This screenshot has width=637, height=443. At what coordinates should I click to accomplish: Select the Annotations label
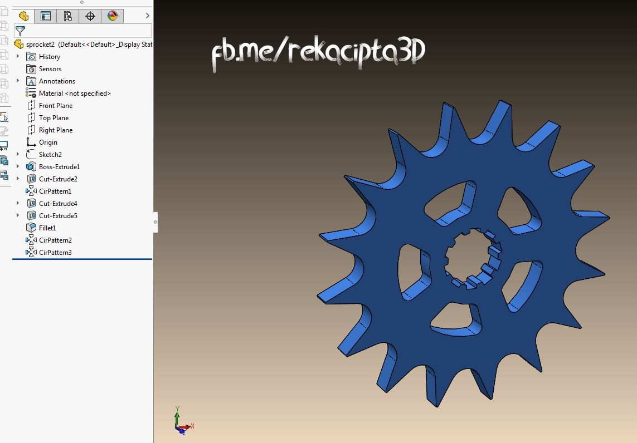(x=57, y=81)
